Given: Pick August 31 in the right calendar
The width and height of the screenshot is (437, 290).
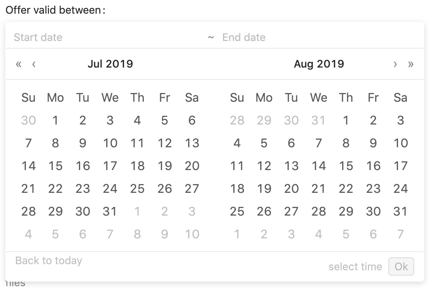Looking at the screenshot, I should [x=401, y=211].
